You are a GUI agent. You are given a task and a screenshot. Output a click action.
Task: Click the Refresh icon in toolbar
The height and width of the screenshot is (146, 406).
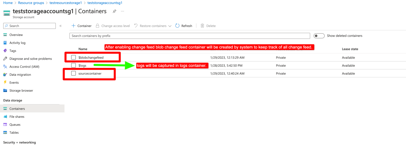click(x=177, y=26)
